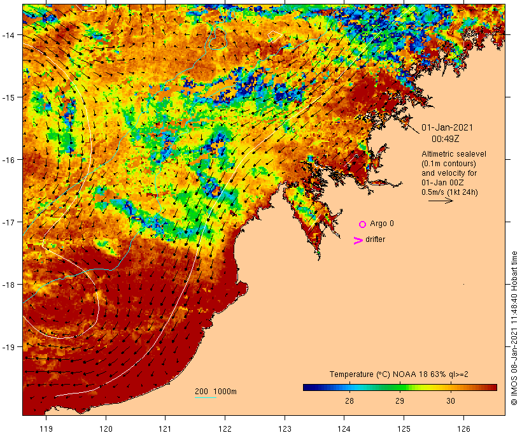
Task: Click the '122' longitude axis label
Action: click(x=225, y=429)
